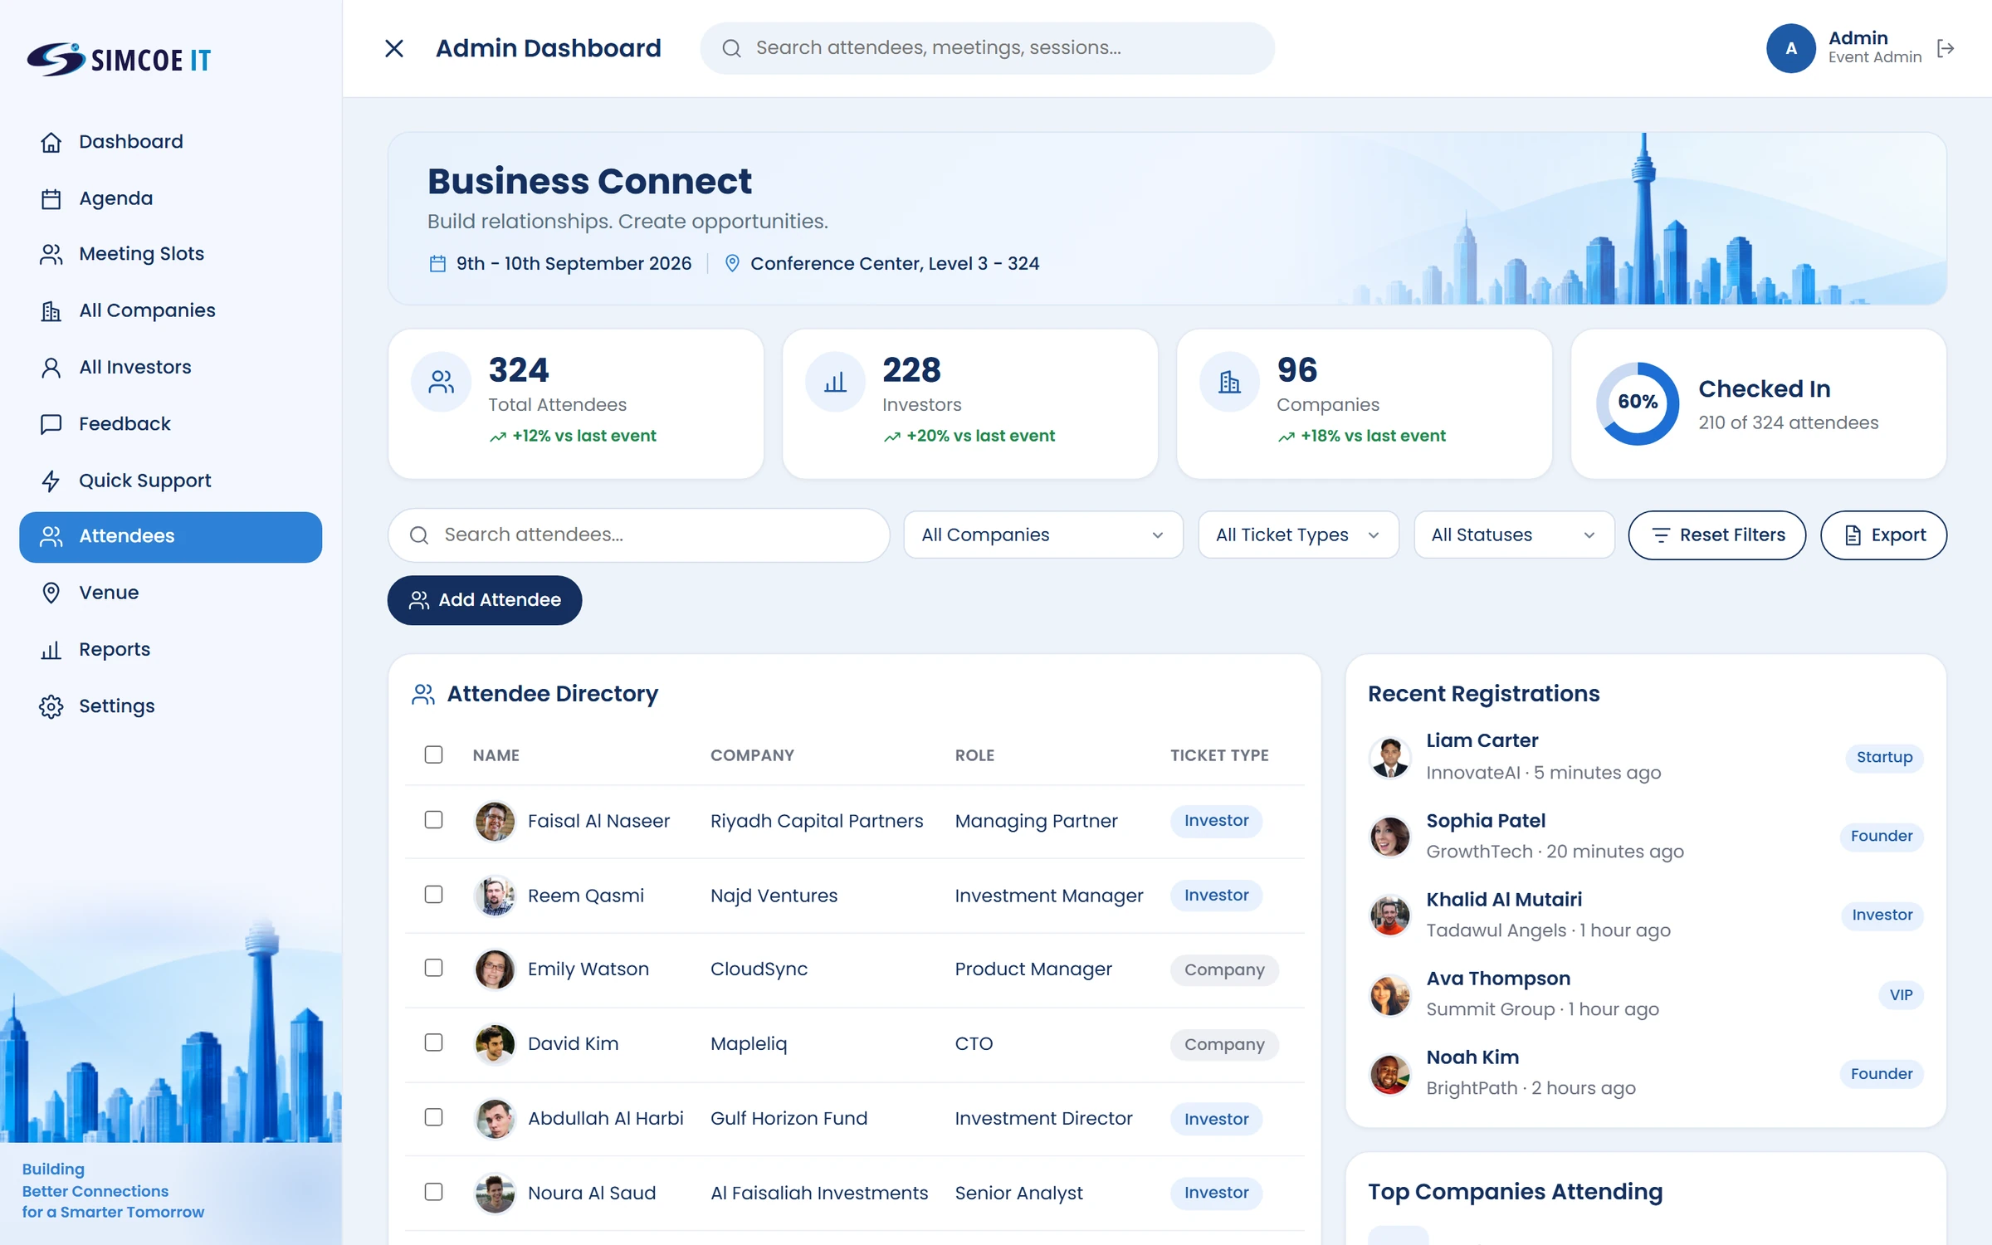Open Settings in the sidebar

170,706
